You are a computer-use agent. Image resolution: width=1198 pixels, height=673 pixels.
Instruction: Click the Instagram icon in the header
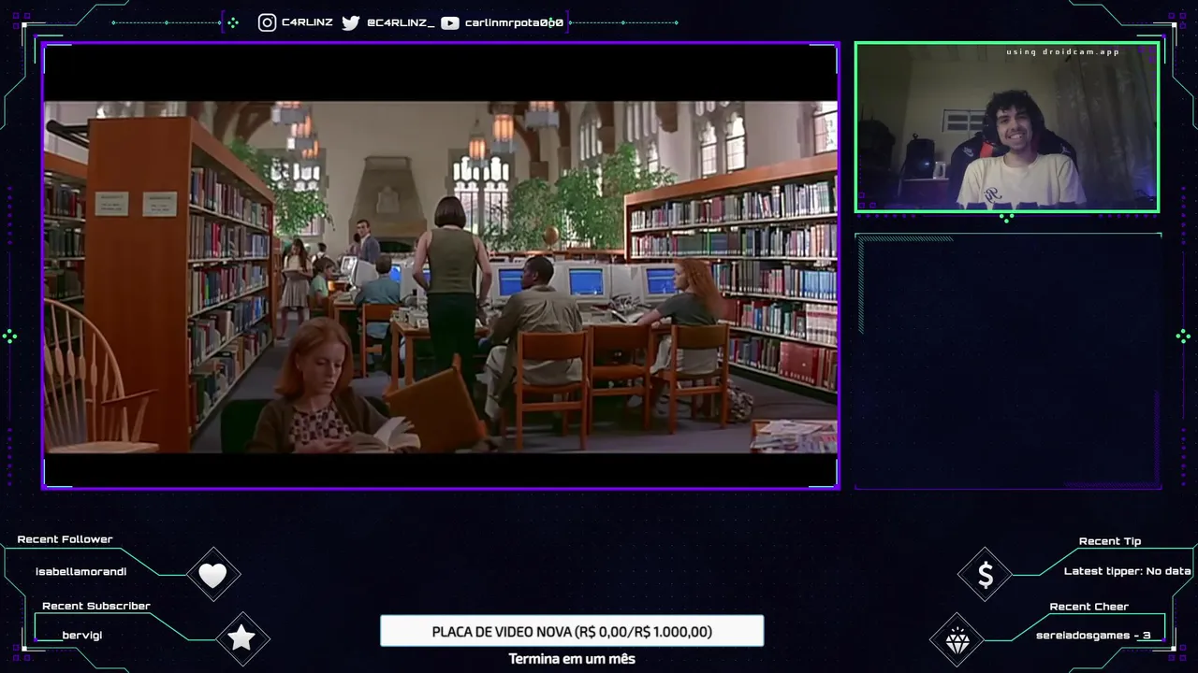coord(268,22)
